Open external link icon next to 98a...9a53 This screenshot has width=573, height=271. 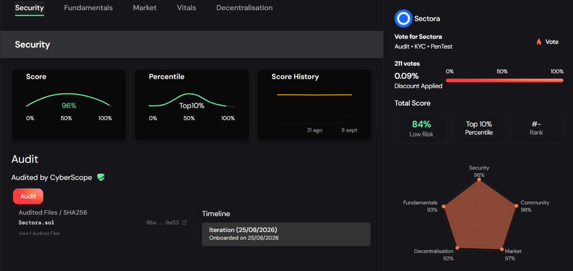pyautogui.click(x=185, y=222)
